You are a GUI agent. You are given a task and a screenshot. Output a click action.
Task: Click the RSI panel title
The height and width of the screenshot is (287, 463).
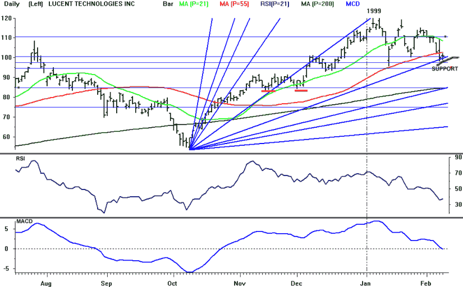point(20,159)
